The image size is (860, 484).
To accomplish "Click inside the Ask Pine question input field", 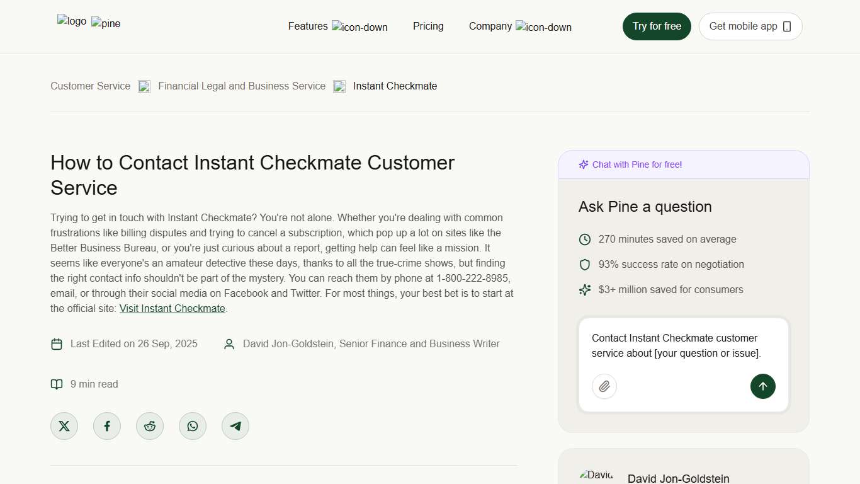I will click(x=677, y=345).
